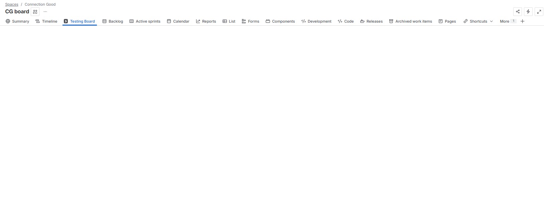The width and height of the screenshot is (544, 203).
Task: Switch to the List tab
Action: coord(229,21)
